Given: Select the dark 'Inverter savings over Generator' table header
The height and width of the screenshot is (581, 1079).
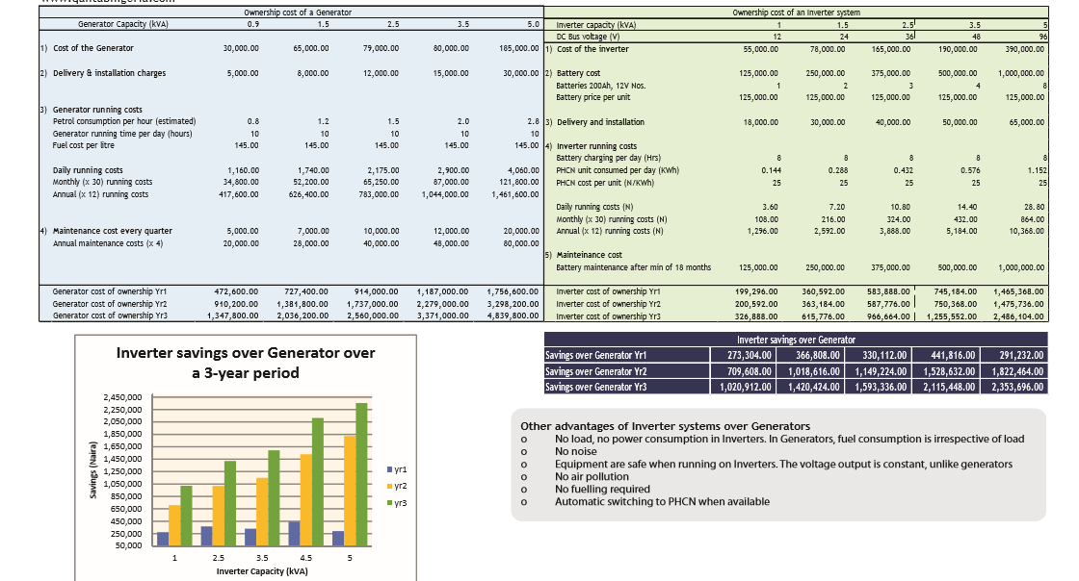Looking at the screenshot, I should coord(796,340).
